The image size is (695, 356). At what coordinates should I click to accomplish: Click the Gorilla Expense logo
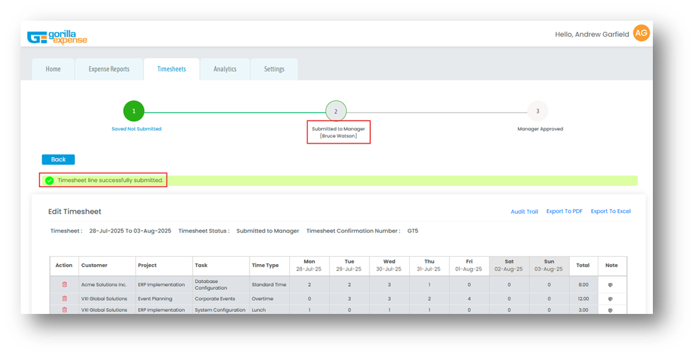click(x=57, y=38)
